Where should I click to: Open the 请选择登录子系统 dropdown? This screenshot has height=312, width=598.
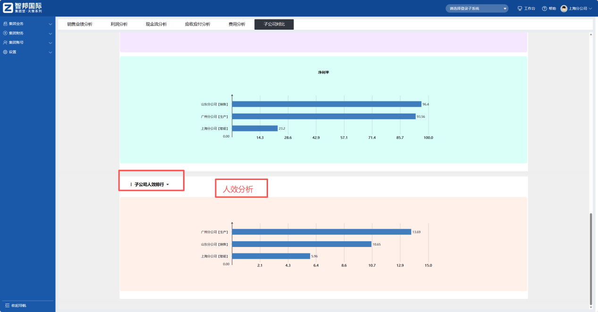[x=477, y=8]
